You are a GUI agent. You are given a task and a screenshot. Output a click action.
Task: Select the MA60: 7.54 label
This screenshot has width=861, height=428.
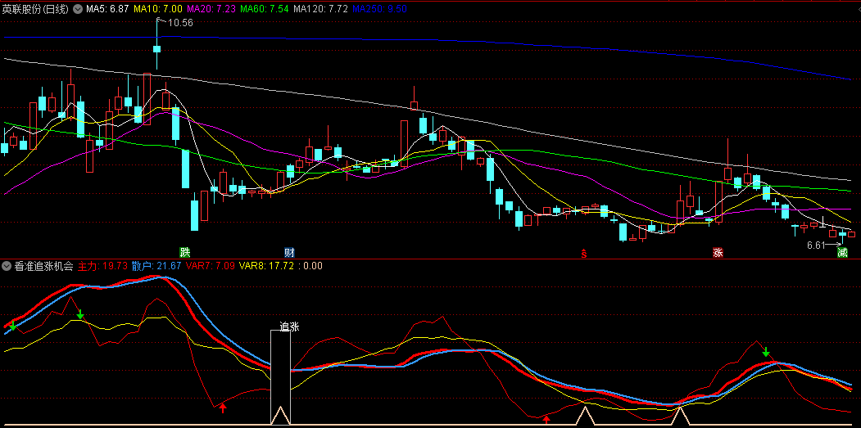click(264, 9)
